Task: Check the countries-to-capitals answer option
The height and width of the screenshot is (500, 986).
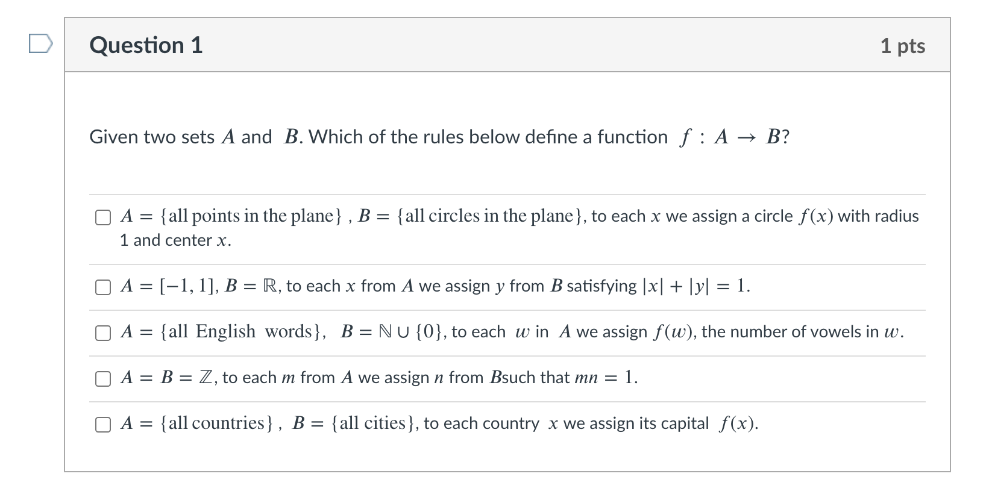Action: [102, 425]
